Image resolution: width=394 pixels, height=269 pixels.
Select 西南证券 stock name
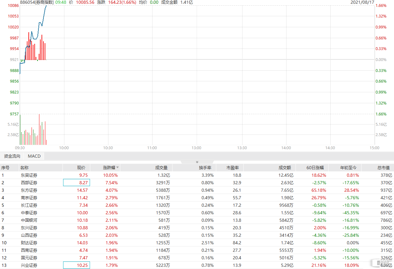tap(29, 250)
